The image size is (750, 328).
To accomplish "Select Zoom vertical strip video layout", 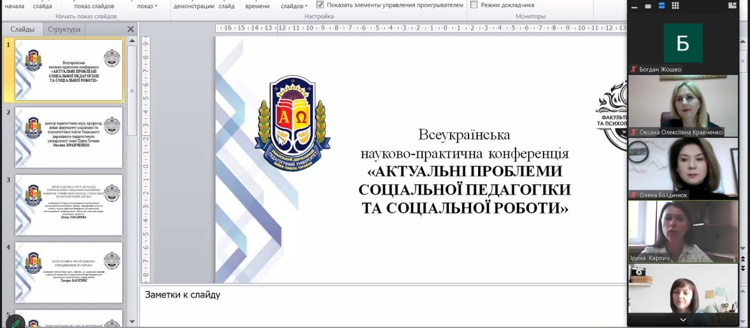I will (x=661, y=6).
